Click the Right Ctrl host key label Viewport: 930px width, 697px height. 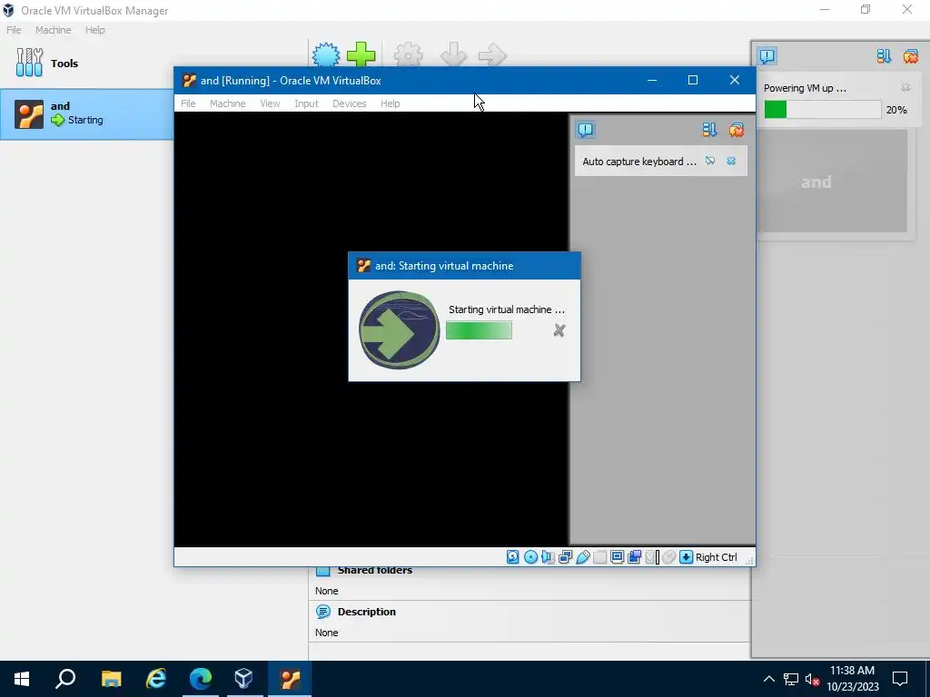[x=716, y=557]
